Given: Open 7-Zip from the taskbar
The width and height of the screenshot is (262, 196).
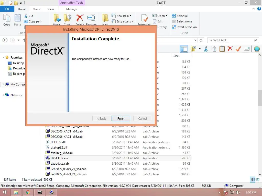Looking at the screenshot, I should (x=40, y=192).
